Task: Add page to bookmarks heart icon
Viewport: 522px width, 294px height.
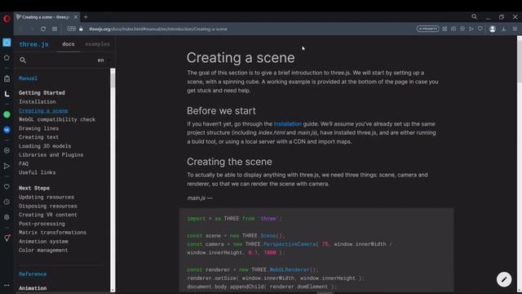Action: pos(480,29)
